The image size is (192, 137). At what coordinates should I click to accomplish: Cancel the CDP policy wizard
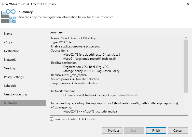178,131
